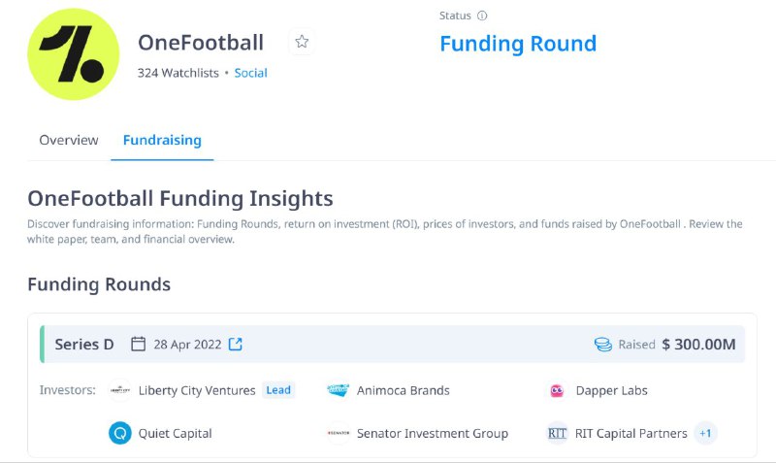Screen dimensions: 776x463
Task: Click the Dapper Labs logo icon
Action: pos(557,390)
